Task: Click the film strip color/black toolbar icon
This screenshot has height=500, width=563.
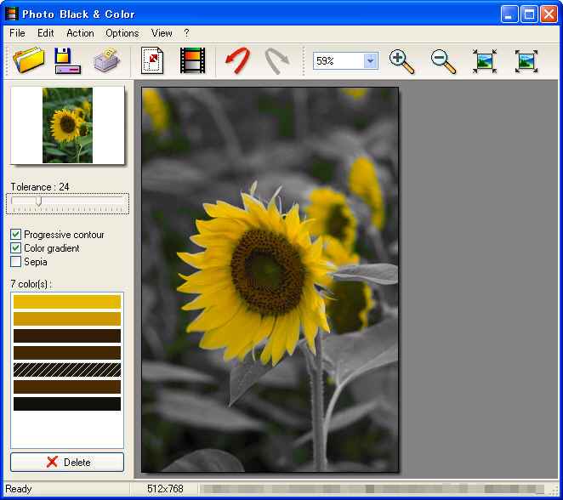Action: [193, 60]
